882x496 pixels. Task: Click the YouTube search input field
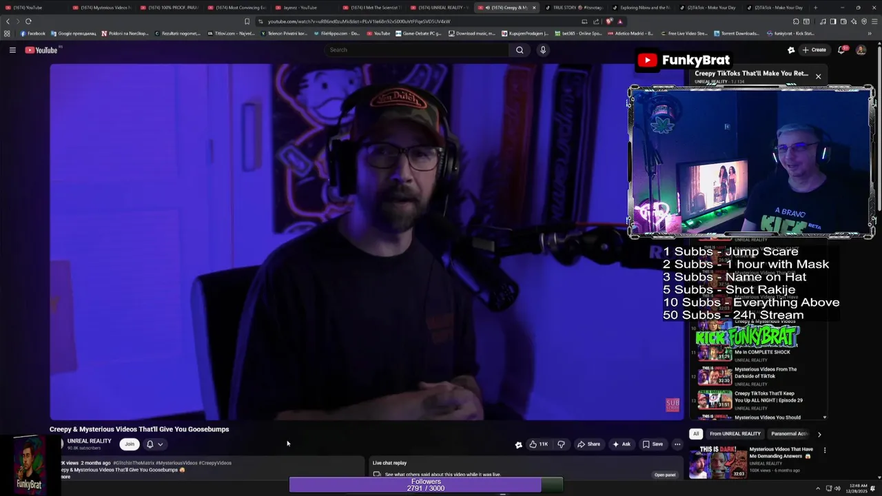417,50
